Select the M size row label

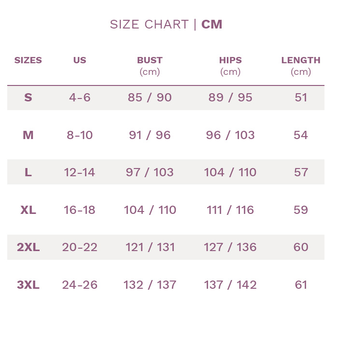pyautogui.click(x=28, y=135)
